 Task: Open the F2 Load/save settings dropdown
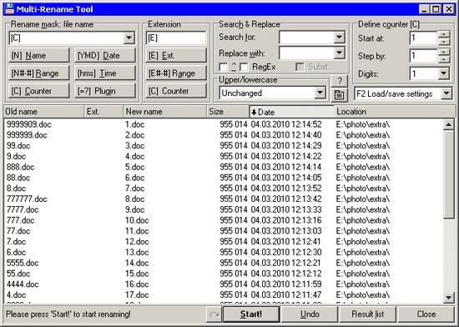446,93
